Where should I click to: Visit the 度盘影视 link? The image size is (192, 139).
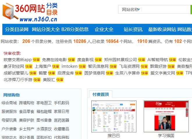85,60
